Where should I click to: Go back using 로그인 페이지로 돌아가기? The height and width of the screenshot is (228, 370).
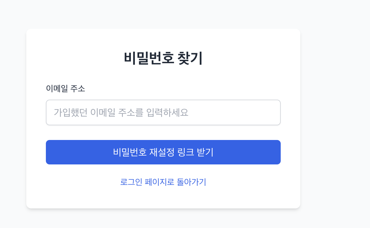(x=163, y=182)
